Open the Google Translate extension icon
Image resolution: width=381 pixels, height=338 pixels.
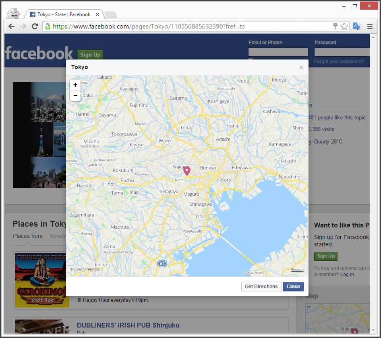click(356, 26)
